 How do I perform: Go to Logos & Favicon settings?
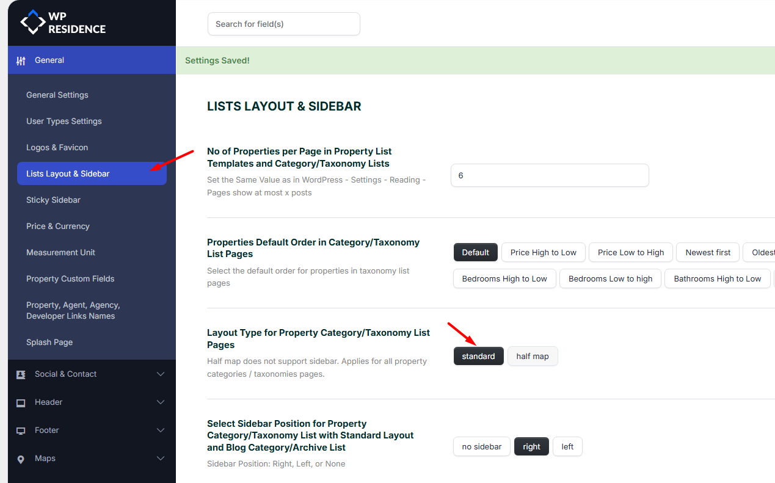57,147
